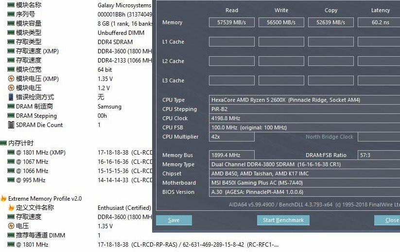Select the Enthusiast (Certified) profile name value

[x=124, y=208]
